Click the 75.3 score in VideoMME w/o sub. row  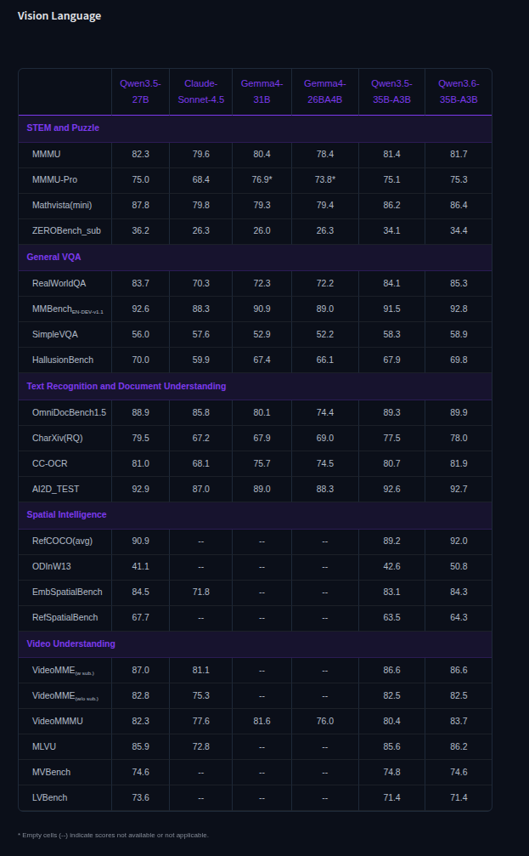click(x=200, y=696)
